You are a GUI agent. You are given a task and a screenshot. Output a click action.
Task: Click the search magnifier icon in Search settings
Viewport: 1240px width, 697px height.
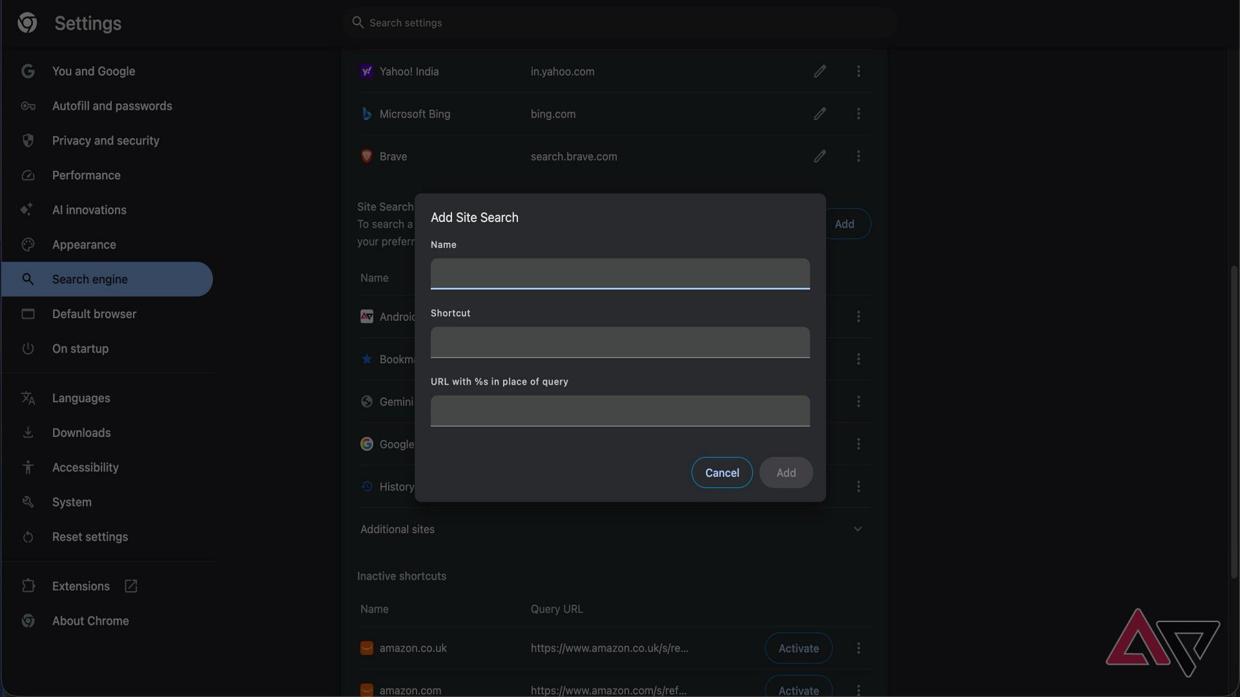click(x=358, y=23)
